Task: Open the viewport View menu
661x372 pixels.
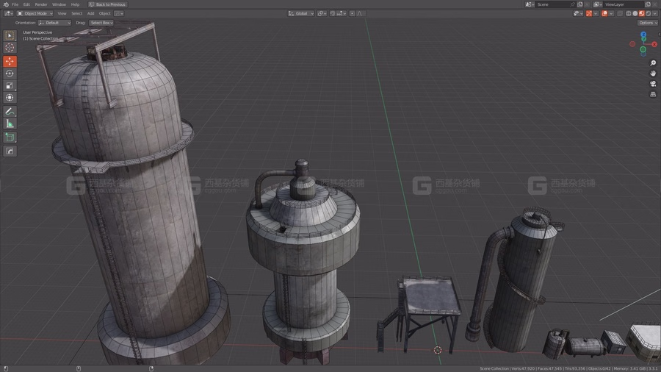Action: (x=62, y=13)
